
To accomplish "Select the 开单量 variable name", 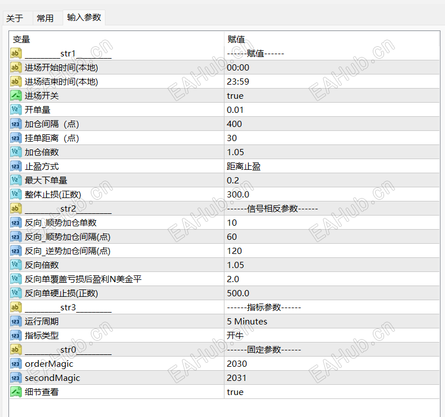I will point(37,110).
